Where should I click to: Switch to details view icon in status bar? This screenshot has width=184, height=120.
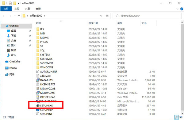[x=177, y=117]
